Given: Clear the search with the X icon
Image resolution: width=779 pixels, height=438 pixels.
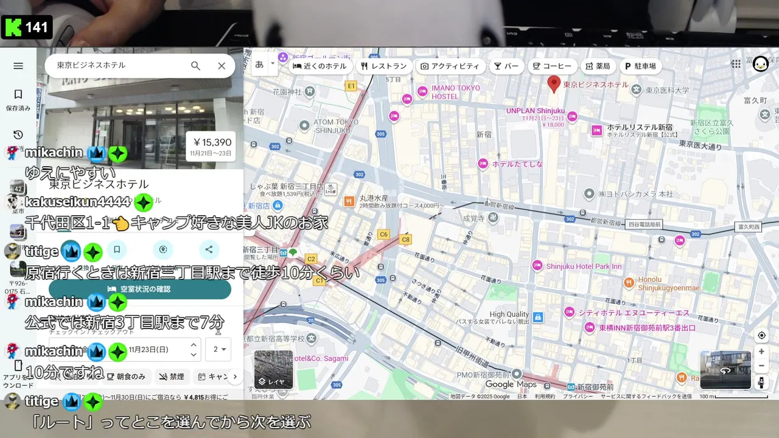Looking at the screenshot, I should (x=222, y=66).
